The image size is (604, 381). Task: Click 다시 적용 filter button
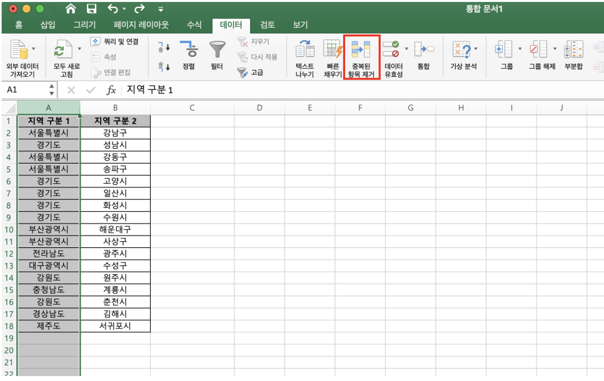[257, 57]
